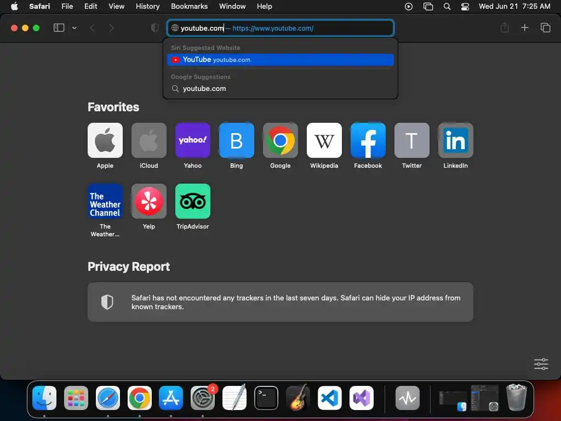Open GarageBand from the Dock
Image resolution: width=561 pixels, height=421 pixels.
pyautogui.click(x=297, y=398)
